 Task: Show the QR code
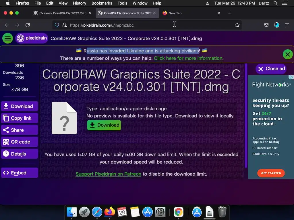pos(20,142)
